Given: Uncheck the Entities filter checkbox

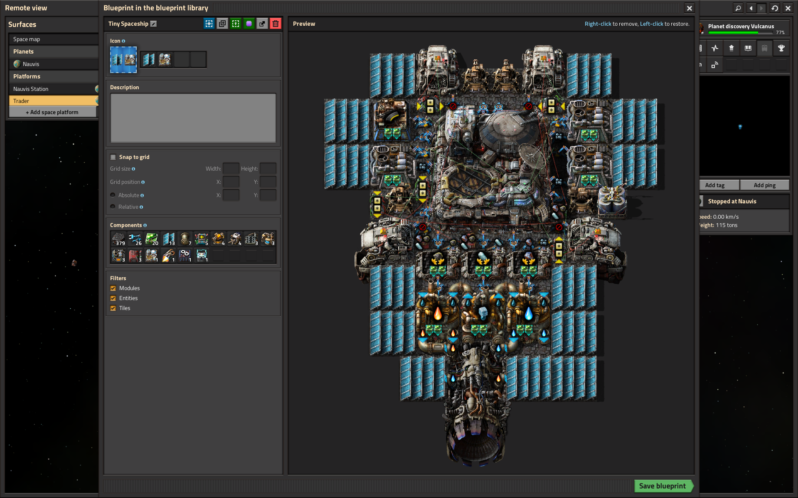Looking at the screenshot, I should tap(113, 298).
